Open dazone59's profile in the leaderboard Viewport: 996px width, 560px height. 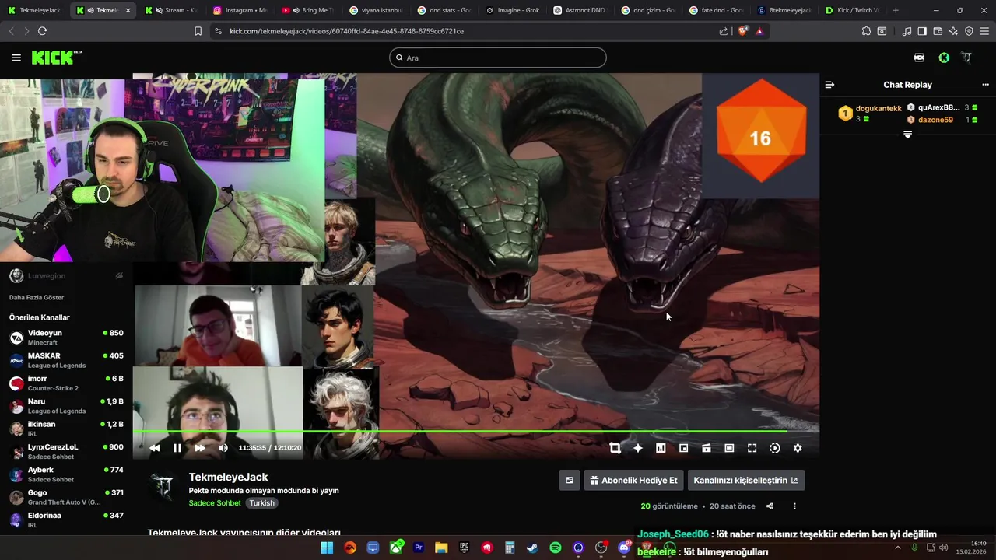click(x=935, y=120)
